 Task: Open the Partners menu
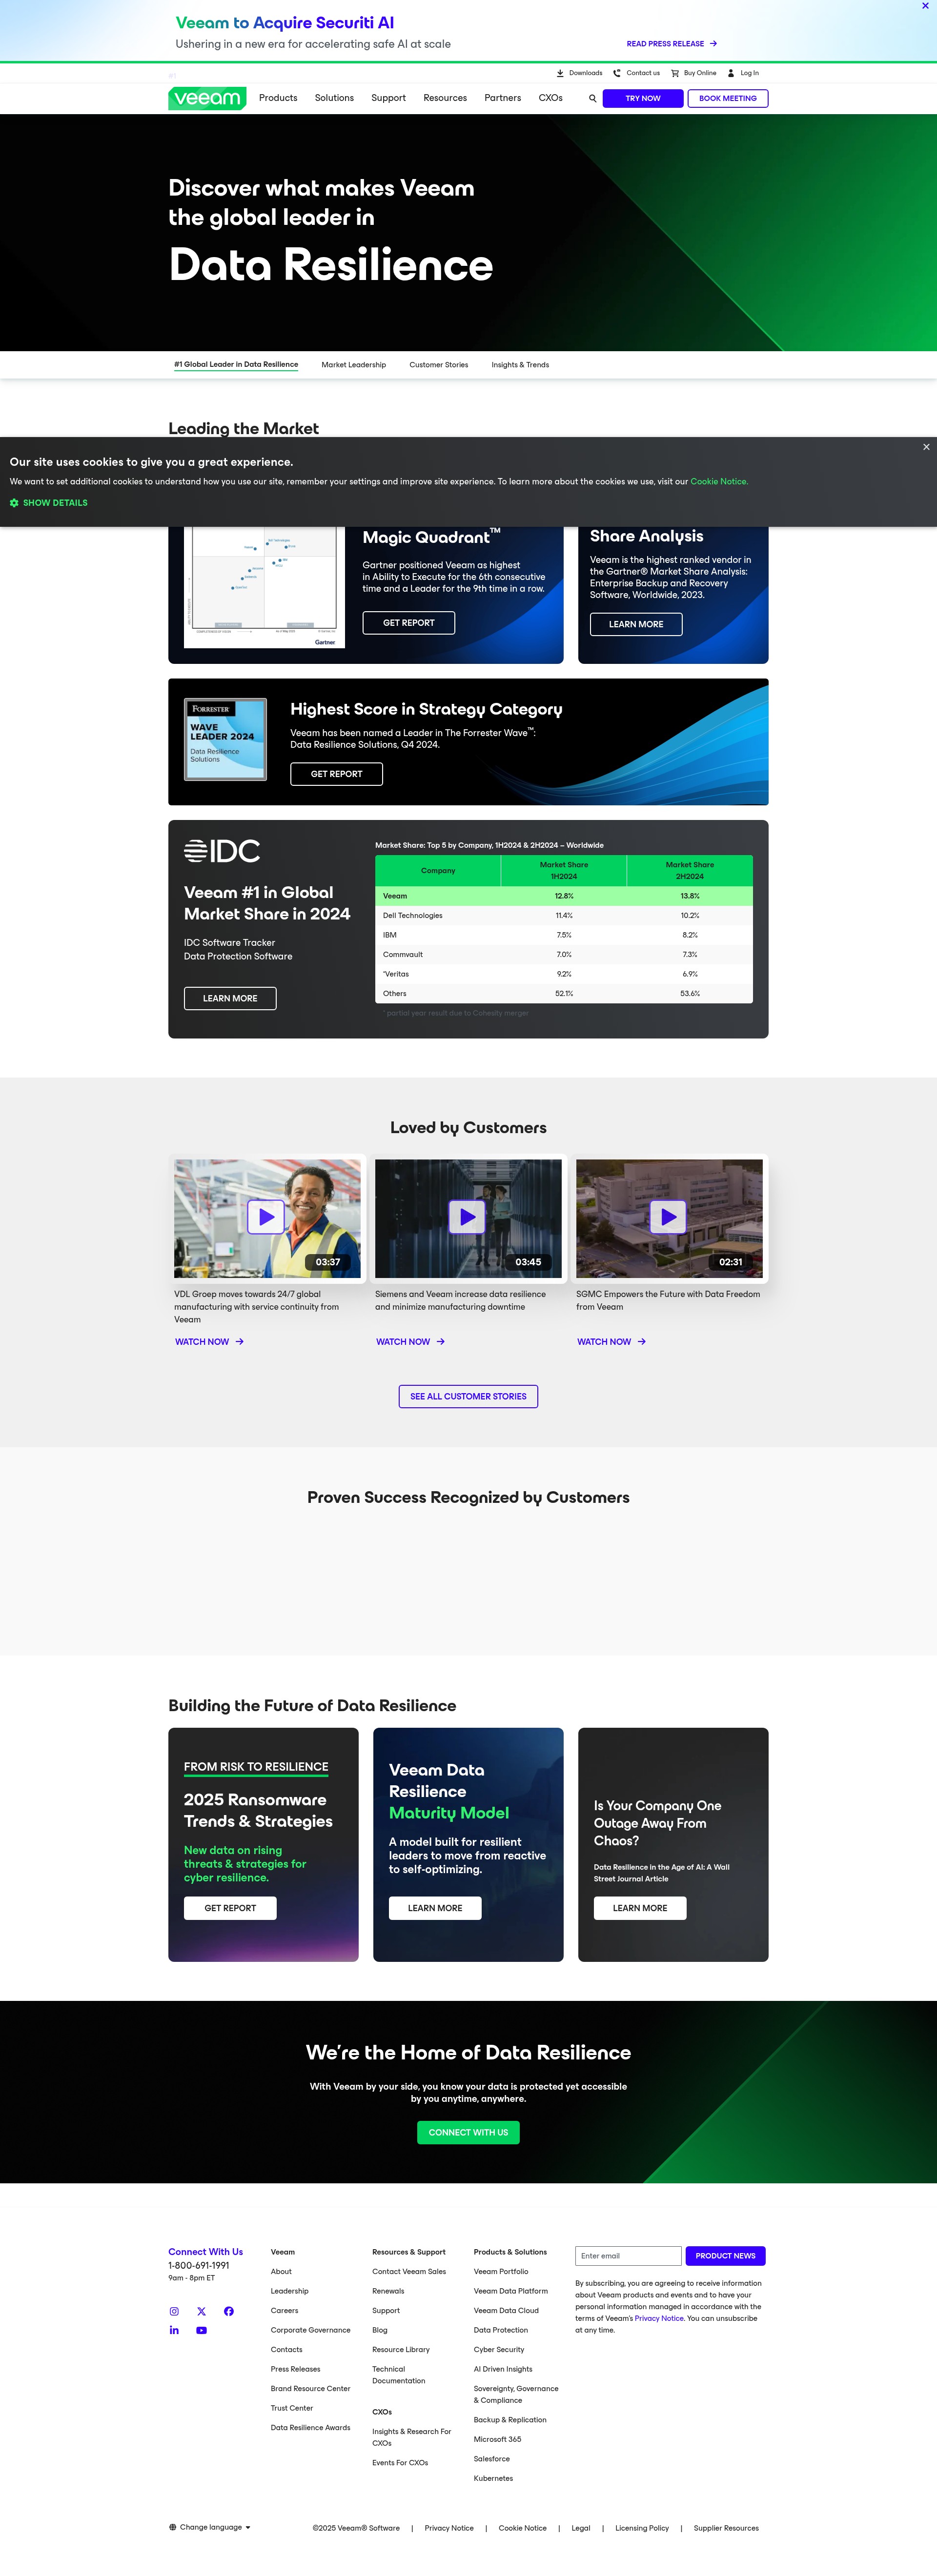tap(502, 98)
